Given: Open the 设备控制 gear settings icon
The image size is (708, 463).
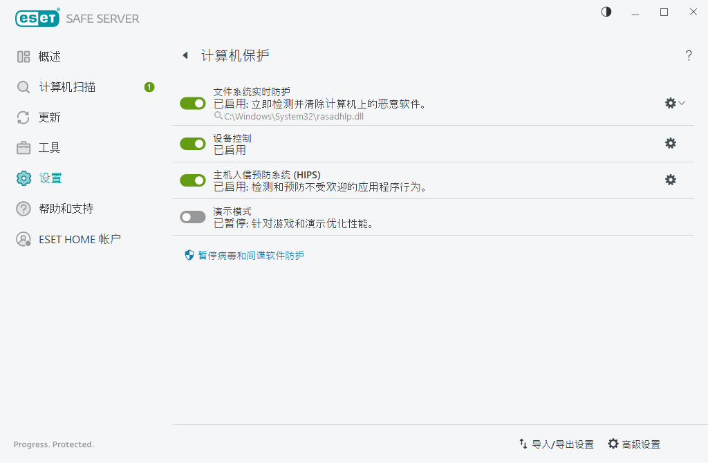Looking at the screenshot, I should click(x=670, y=143).
